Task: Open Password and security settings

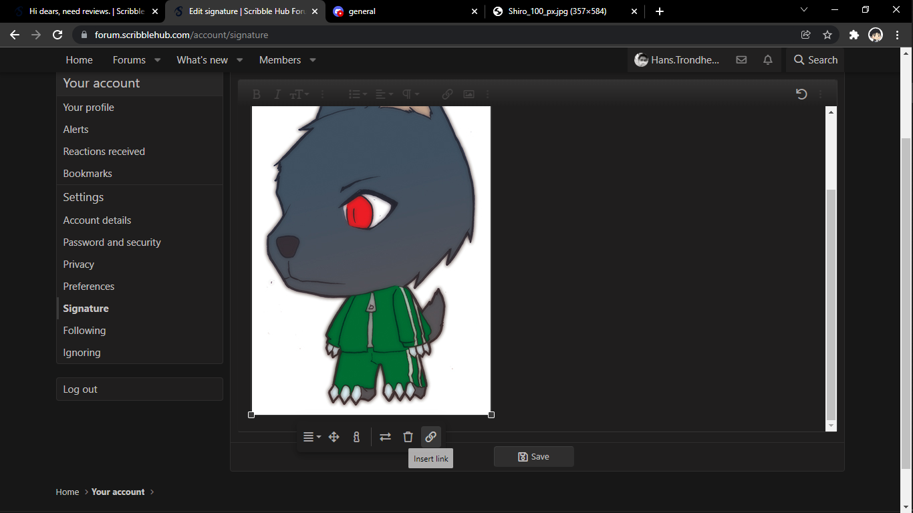Action: pos(112,242)
